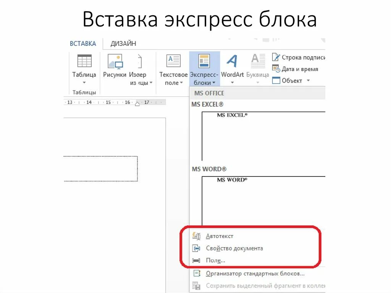Click the Автотекст menu icon
The width and height of the screenshot is (391, 293).
[197, 236]
